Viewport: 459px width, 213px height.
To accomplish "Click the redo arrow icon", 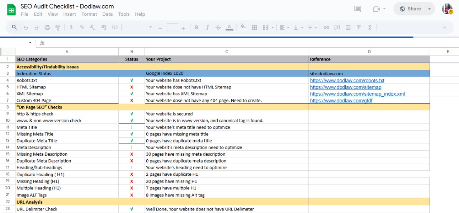I will (x=37, y=28).
